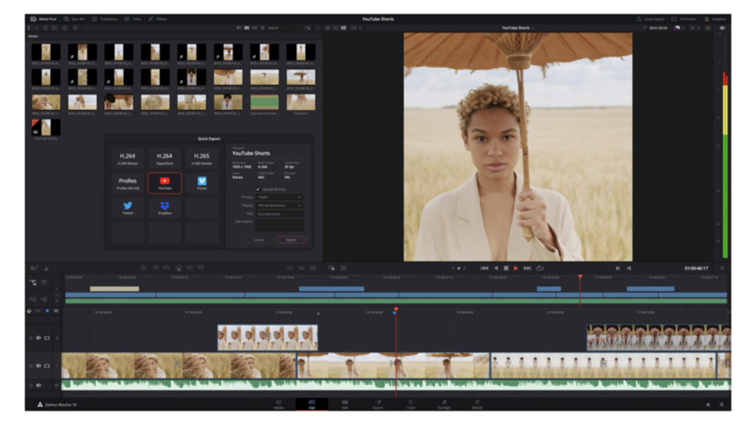Click the Export button

291,240
